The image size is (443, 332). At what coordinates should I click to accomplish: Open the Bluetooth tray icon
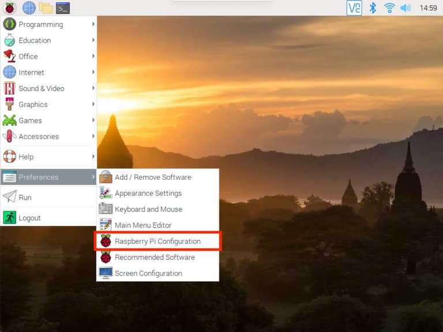click(x=373, y=8)
